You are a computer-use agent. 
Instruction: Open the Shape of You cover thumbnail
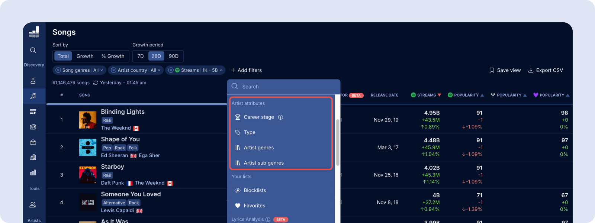click(88, 148)
